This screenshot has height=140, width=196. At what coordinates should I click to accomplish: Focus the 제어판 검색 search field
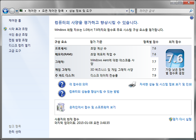coord(163,11)
